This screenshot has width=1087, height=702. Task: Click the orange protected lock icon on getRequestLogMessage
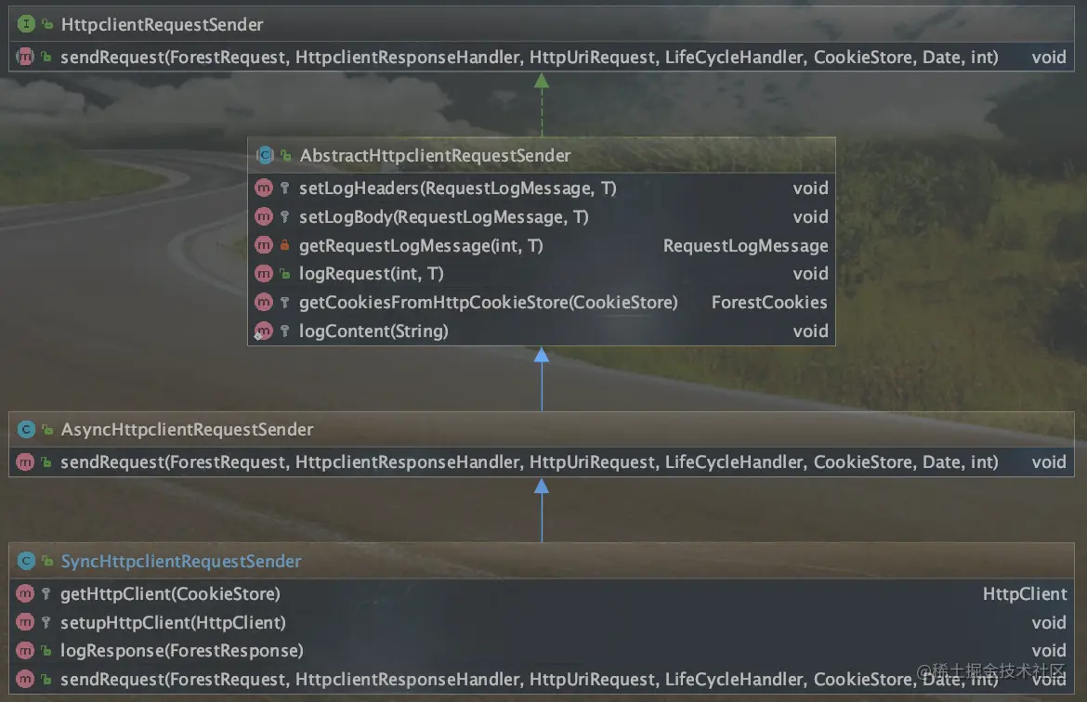pyautogui.click(x=284, y=245)
